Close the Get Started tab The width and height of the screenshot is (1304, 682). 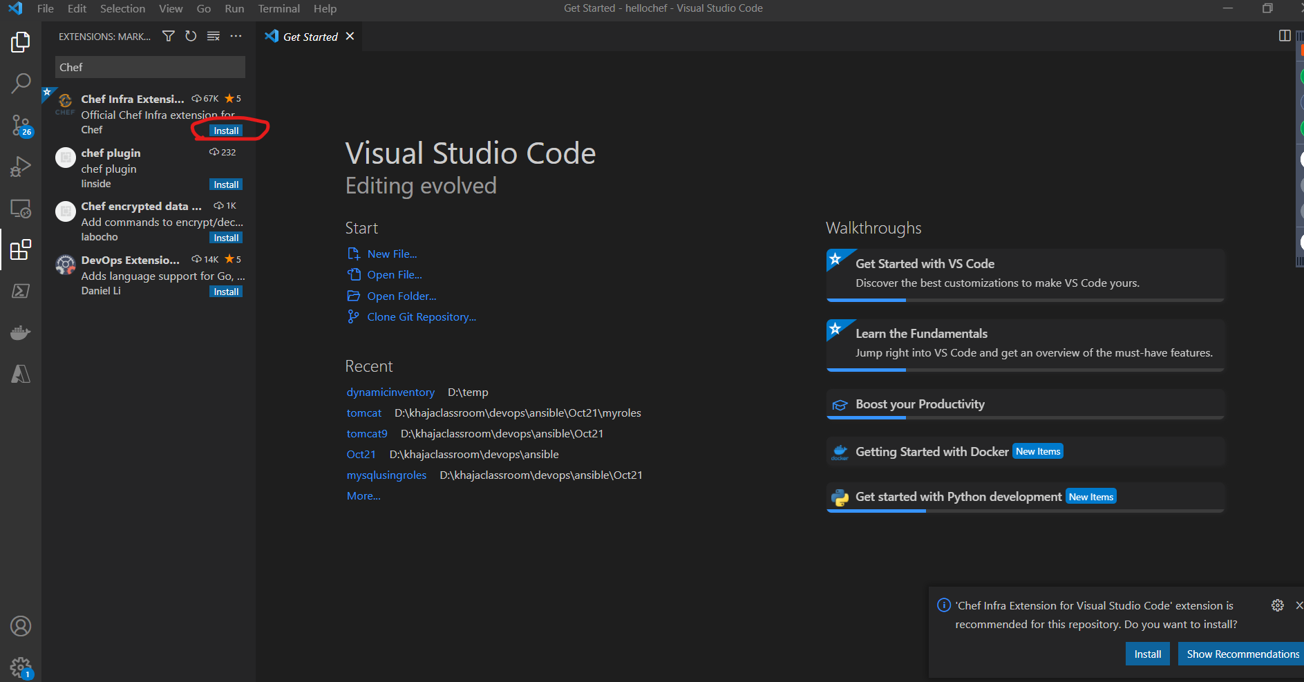(350, 36)
